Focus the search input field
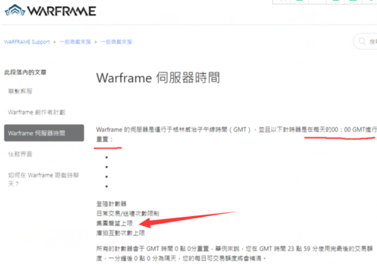Image resolution: width=377 pixels, height=269 pixels. click(366, 41)
